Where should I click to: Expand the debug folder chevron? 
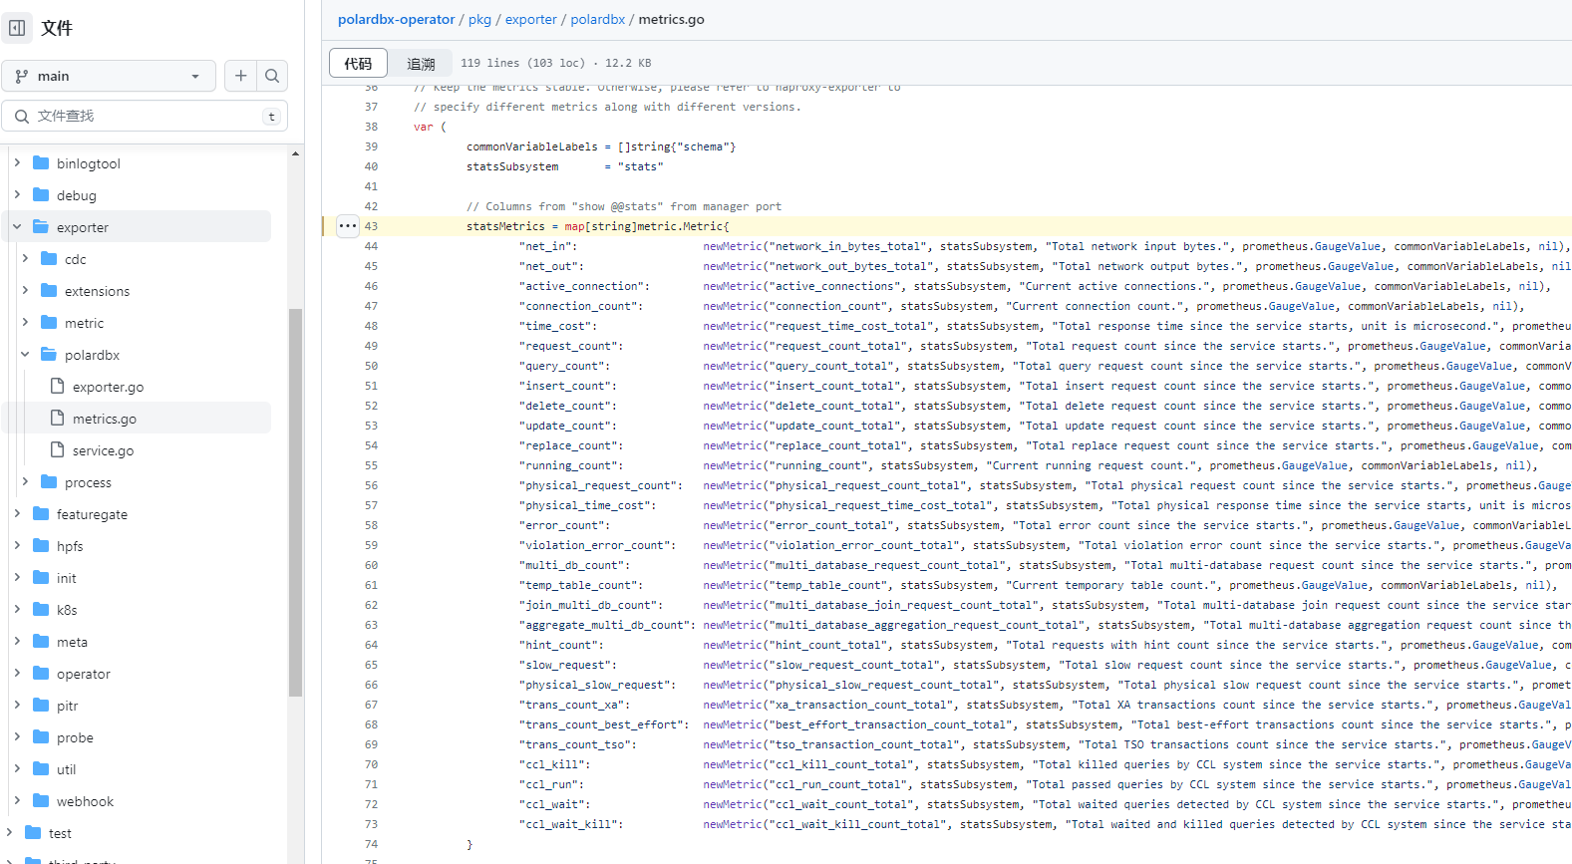[17, 194]
